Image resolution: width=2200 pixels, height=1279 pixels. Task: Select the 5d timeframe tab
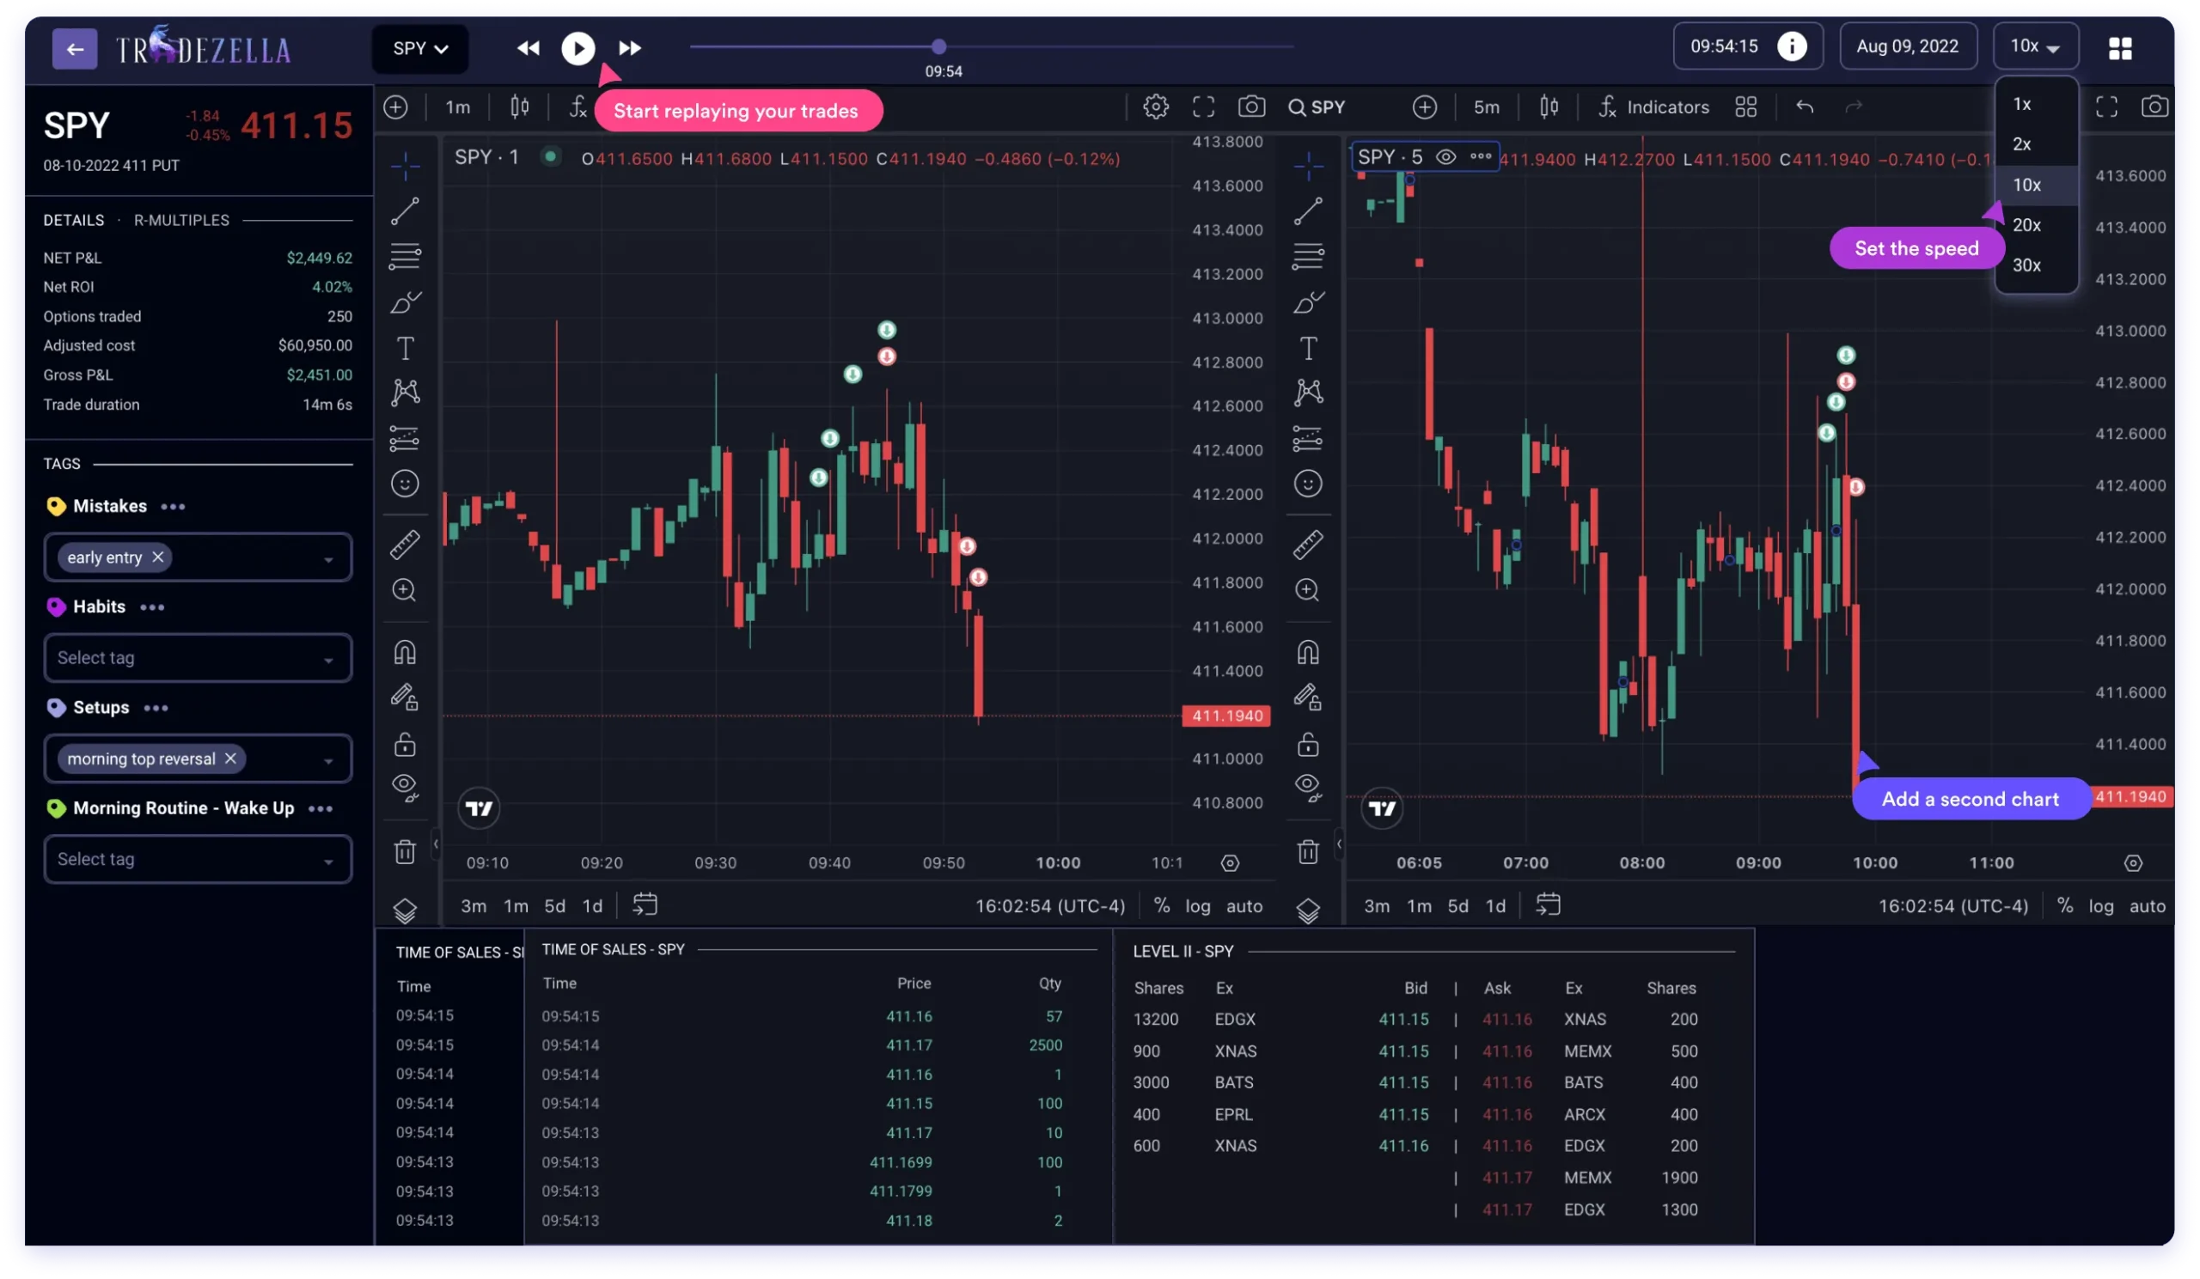click(x=553, y=905)
